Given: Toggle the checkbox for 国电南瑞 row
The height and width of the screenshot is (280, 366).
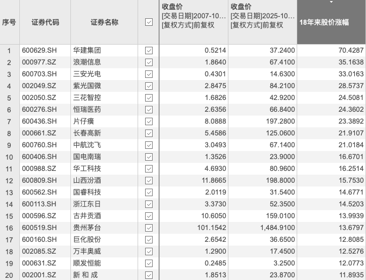Looking at the screenshot, I should 149,157.
